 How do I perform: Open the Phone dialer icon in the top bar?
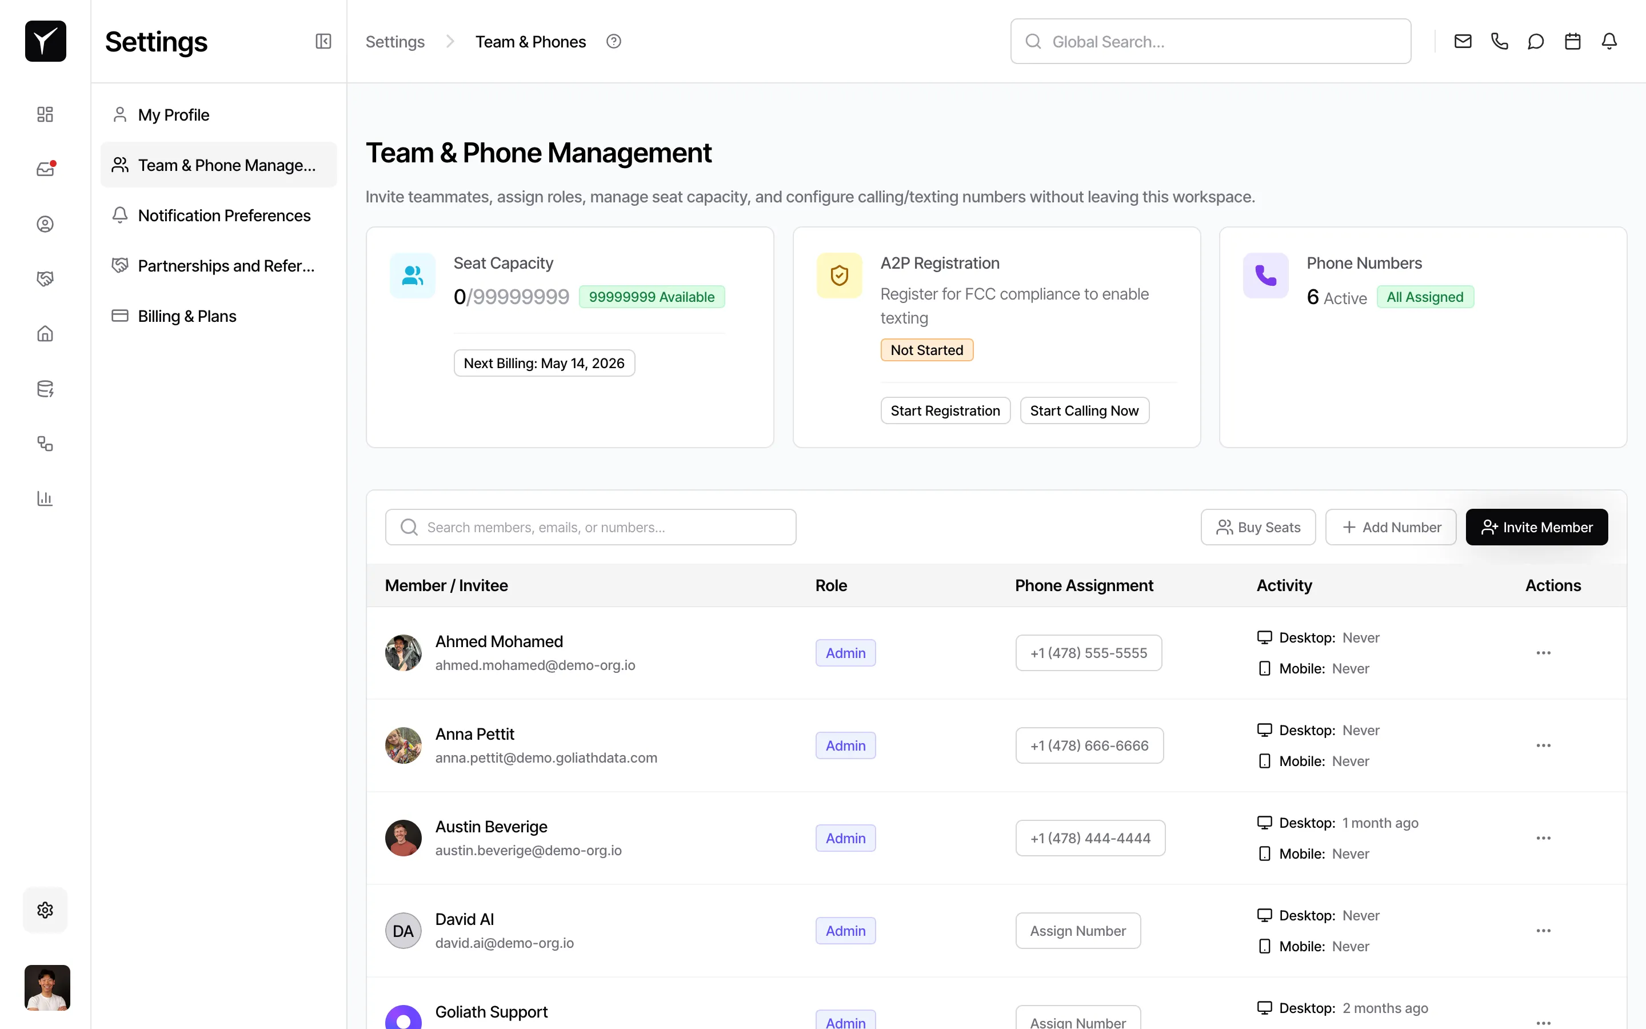point(1500,41)
